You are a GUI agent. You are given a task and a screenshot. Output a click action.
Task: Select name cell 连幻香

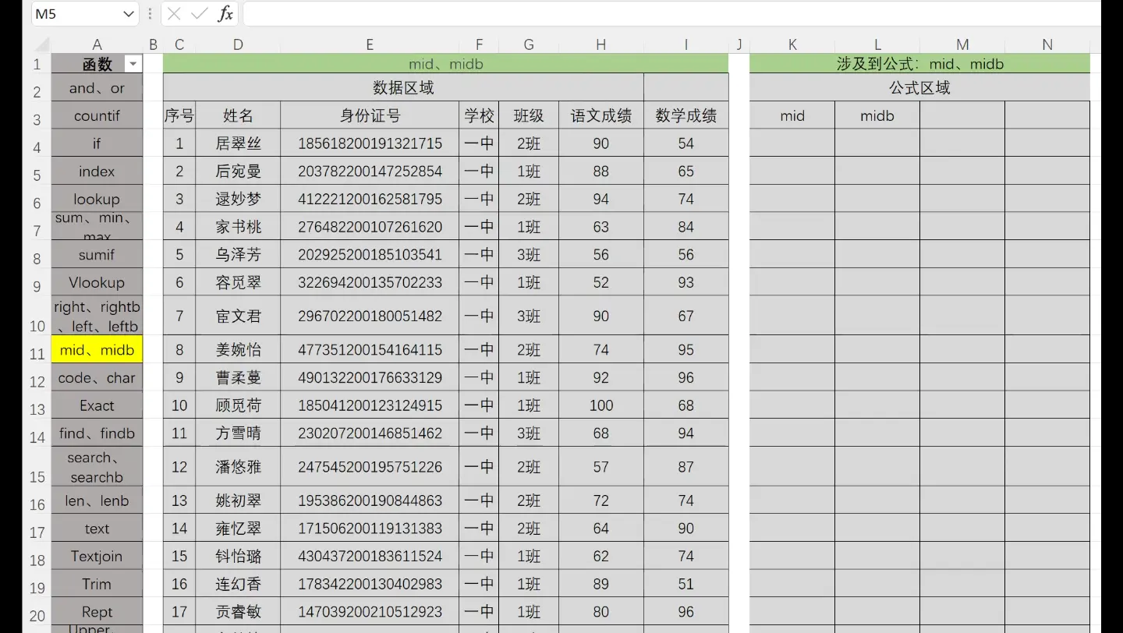point(238,584)
